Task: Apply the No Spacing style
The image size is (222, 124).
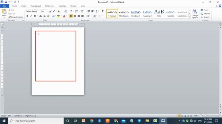Action: tap(124, 14)
